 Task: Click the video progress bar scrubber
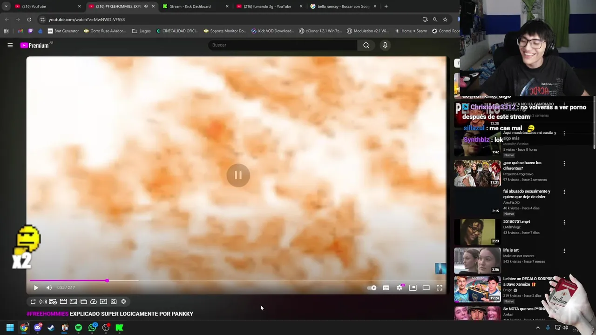coord(107,281)
